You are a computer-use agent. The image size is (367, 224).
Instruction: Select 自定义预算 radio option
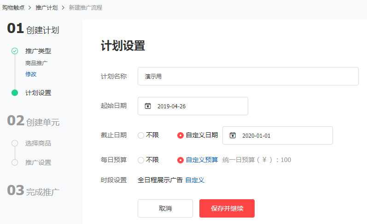(x=181, y=160)
